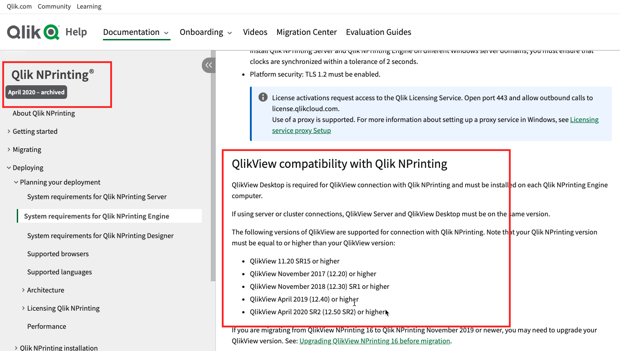
Task: Click the QlikView 11.20 SR15 or higher bullet
Action: coord(295,261)
